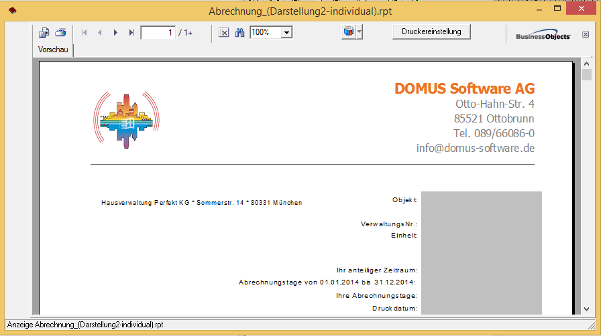Click the scroll up arrow
601x336 pixels.
pyautogui.click(x=586, y=64)
